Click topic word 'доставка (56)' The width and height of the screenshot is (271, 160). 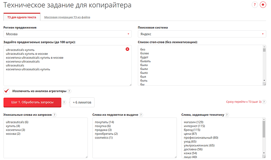pos(193,149)
